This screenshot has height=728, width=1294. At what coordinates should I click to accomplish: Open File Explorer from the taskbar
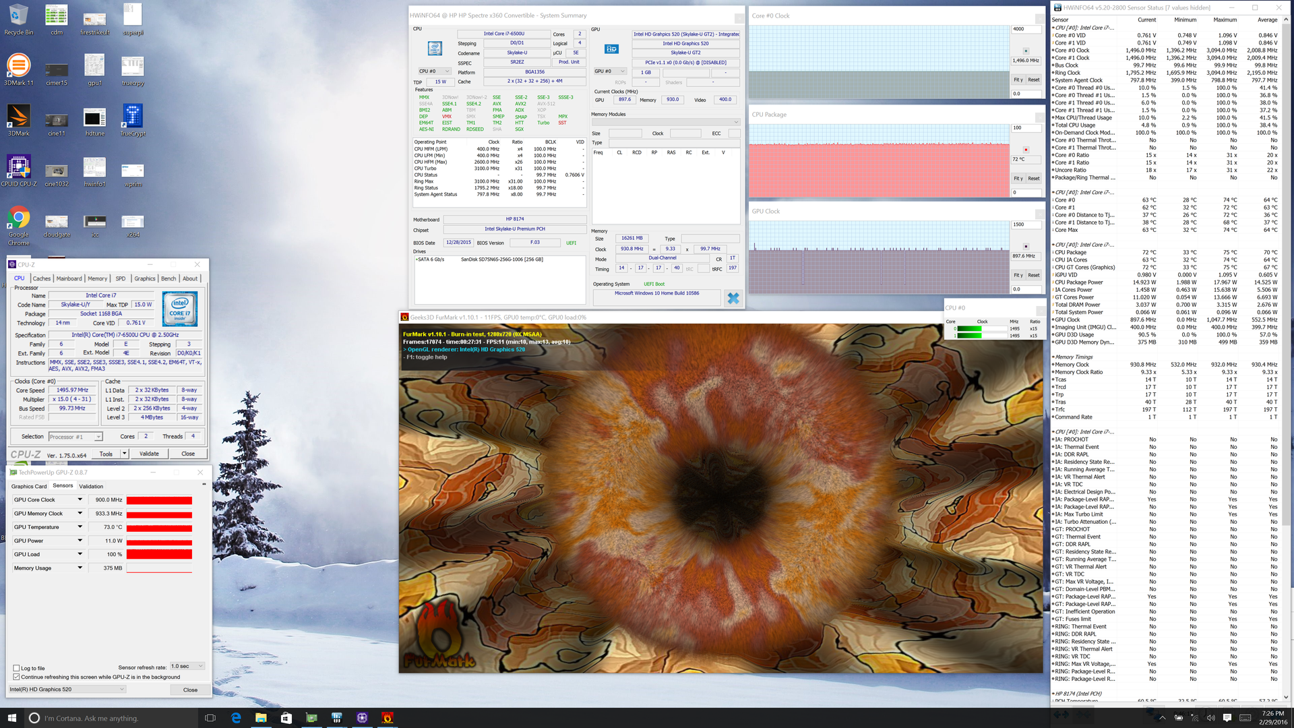tap(261, 718)
